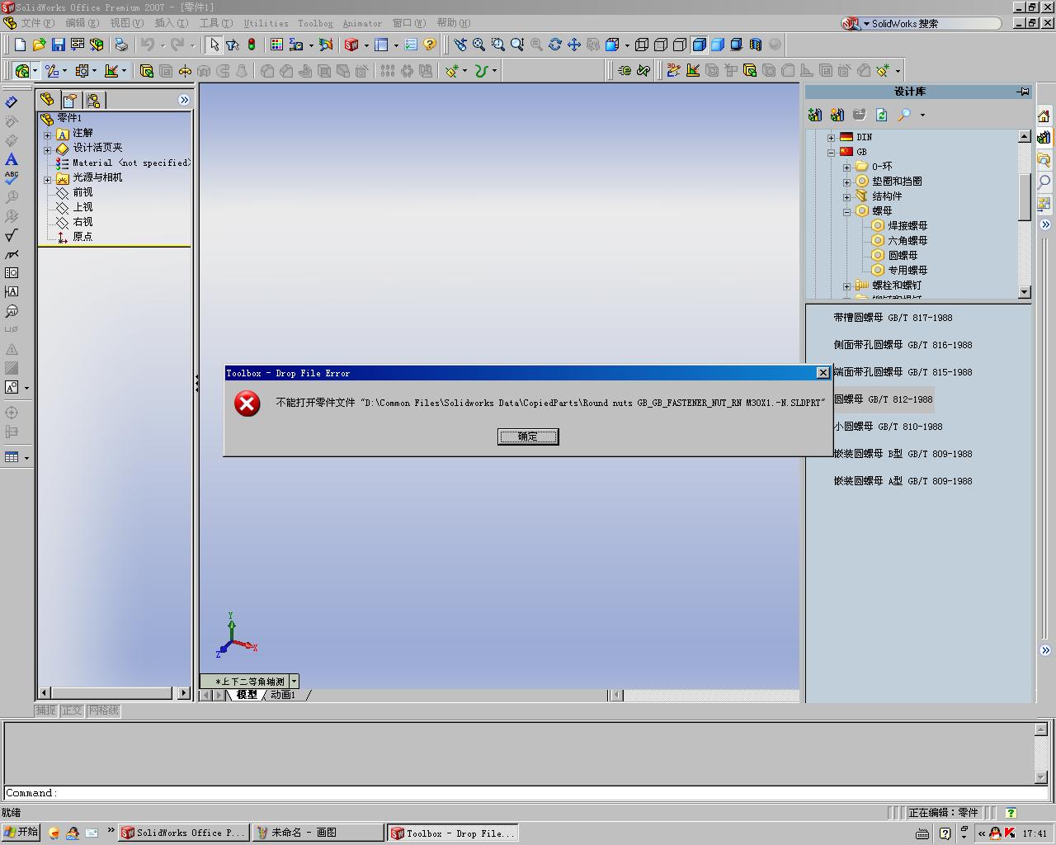
Task: Activate the Pan view tool
Action: 574,45
